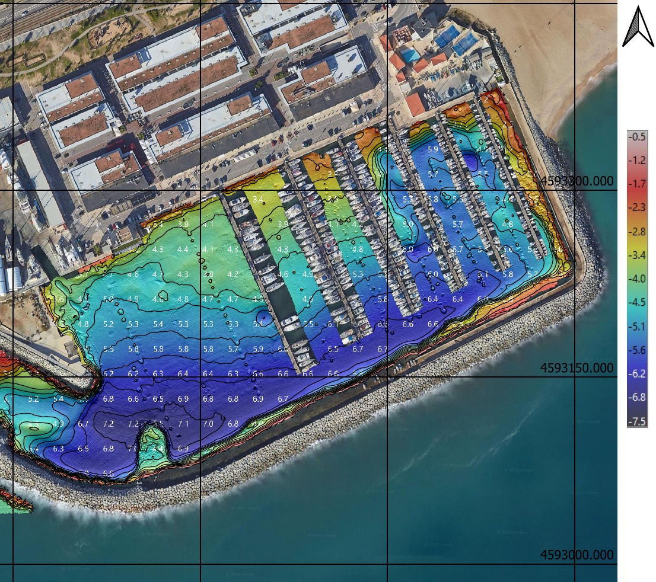
Task: Click the -4.0 green legend entry
Action: (638, 279)
